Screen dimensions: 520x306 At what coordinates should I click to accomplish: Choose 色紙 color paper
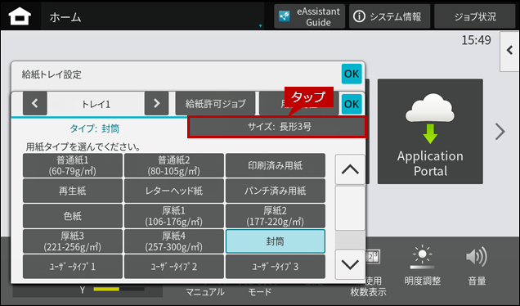[x=73, y=216]
